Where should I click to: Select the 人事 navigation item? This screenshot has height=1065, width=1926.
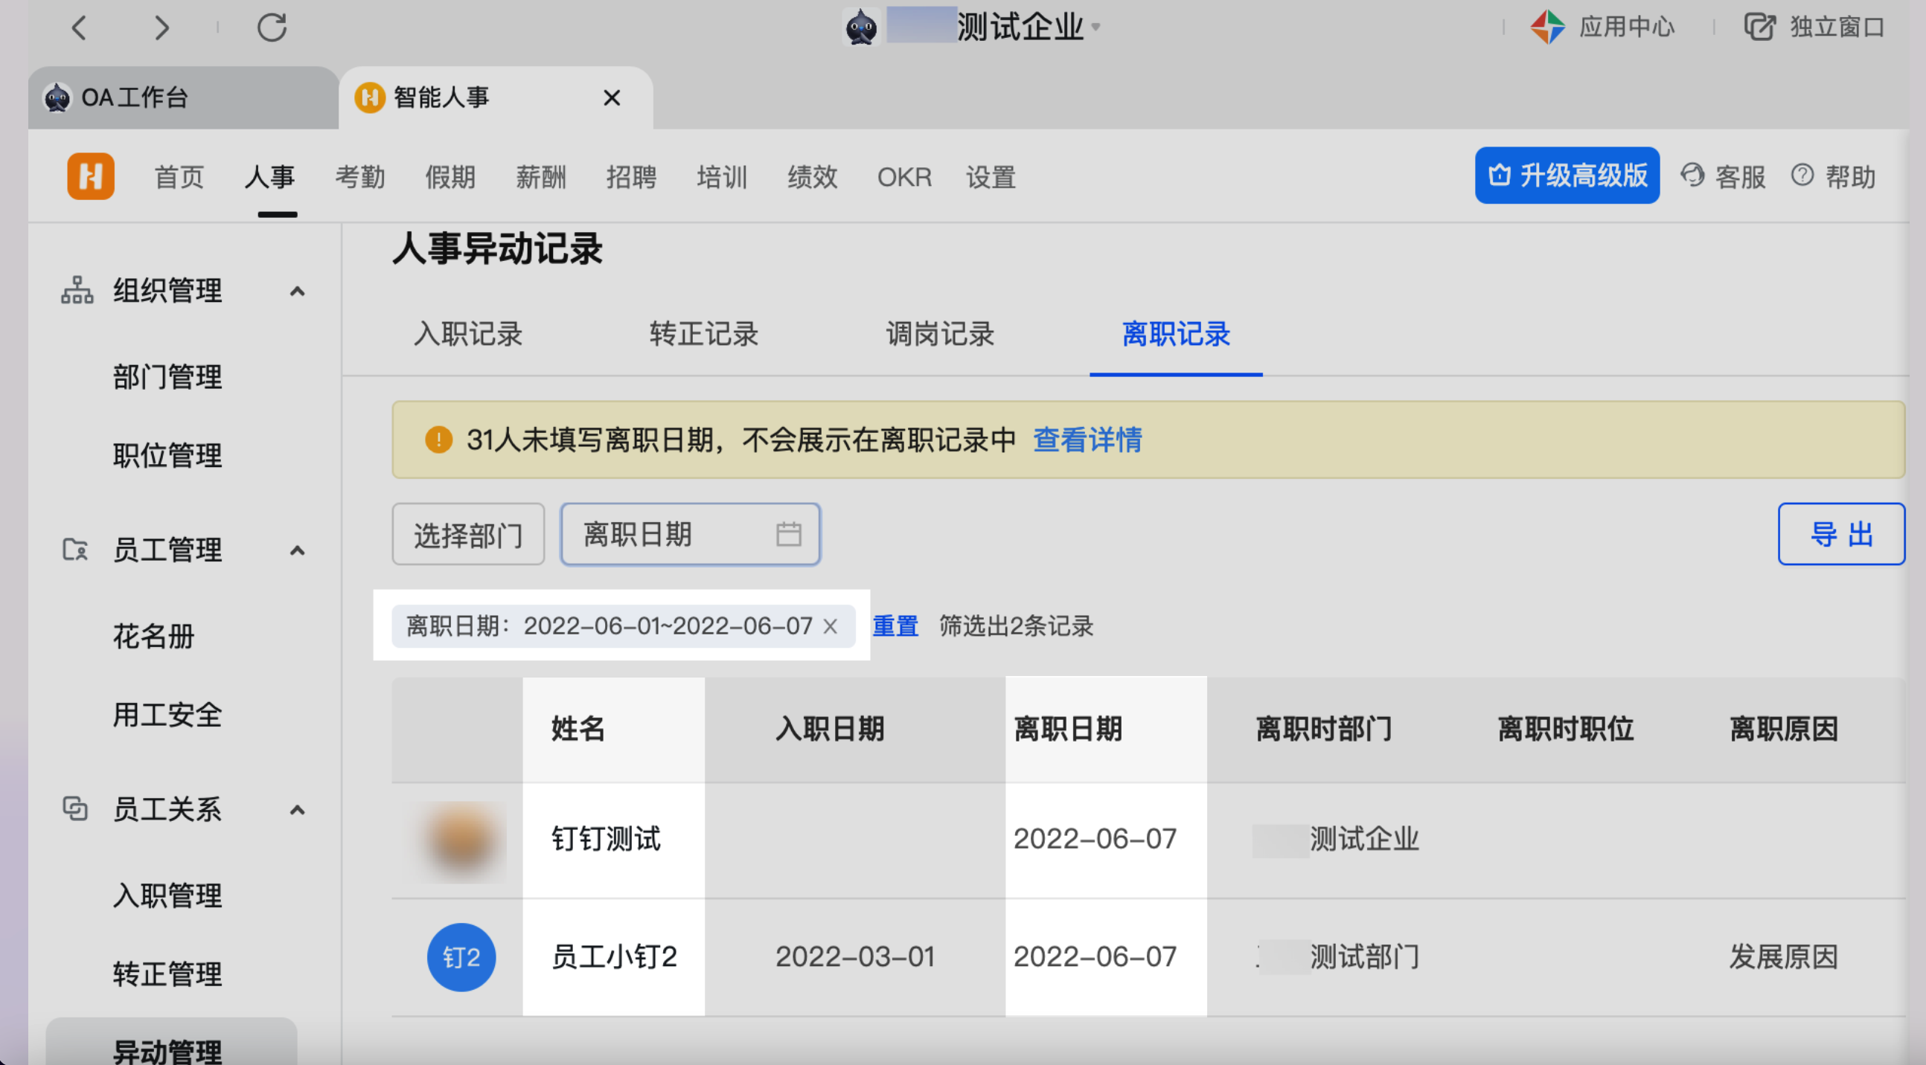click(270, 177)
